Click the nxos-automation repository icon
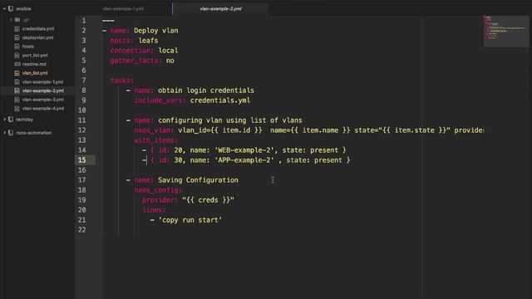This screenshot has width=532, height=299. point(11,133)
